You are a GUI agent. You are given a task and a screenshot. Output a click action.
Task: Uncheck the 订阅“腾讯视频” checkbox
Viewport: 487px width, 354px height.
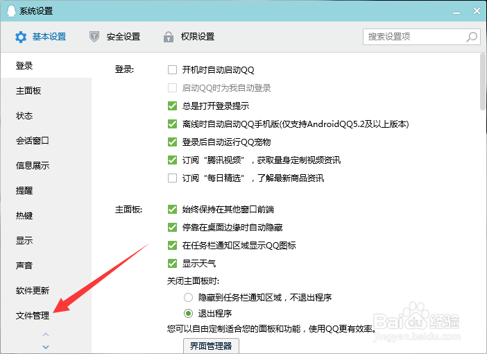tap(172, 160)
